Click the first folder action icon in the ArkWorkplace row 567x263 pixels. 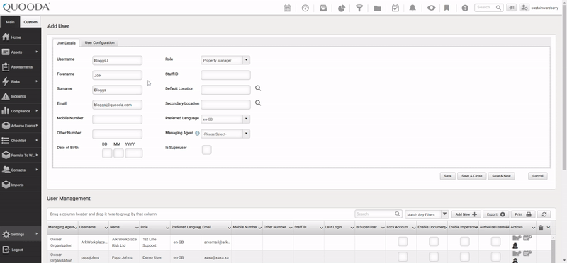[517, 238]
